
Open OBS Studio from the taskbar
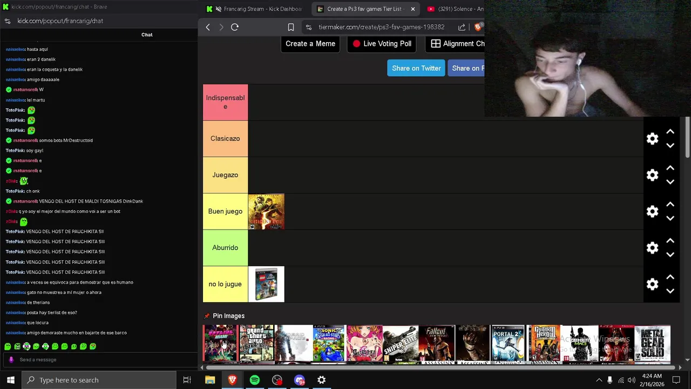[x=277, y=380]
